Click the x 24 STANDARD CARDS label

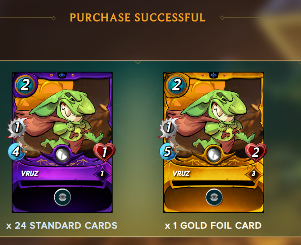click(x=61, y=225)
